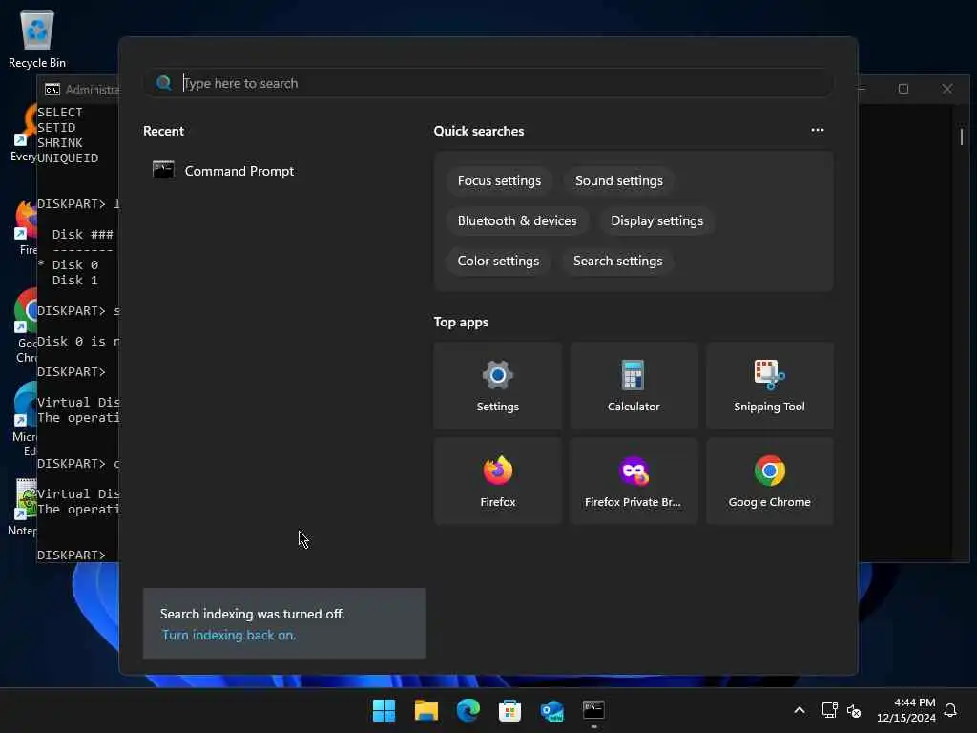Launch Microsoft Edge from taskbar
The image size is (977, 733).
pyautogui.click(x=468, y=710)
